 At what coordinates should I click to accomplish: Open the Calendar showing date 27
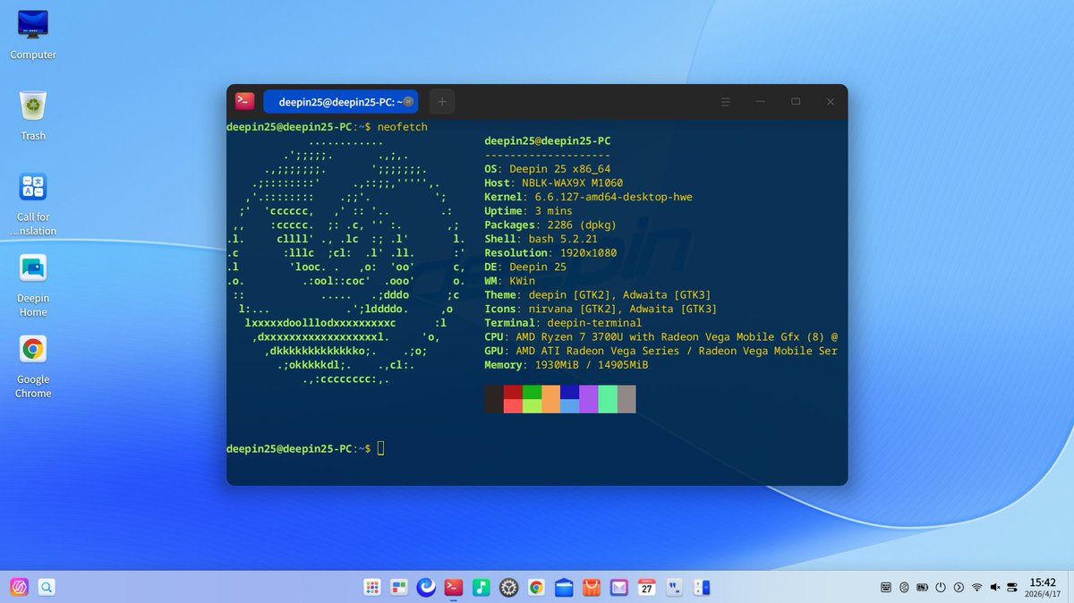coord(647,588)
